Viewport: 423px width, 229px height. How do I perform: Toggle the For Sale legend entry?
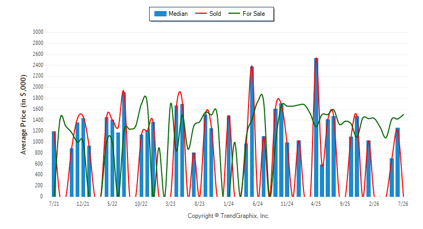[x=246, y=14]
